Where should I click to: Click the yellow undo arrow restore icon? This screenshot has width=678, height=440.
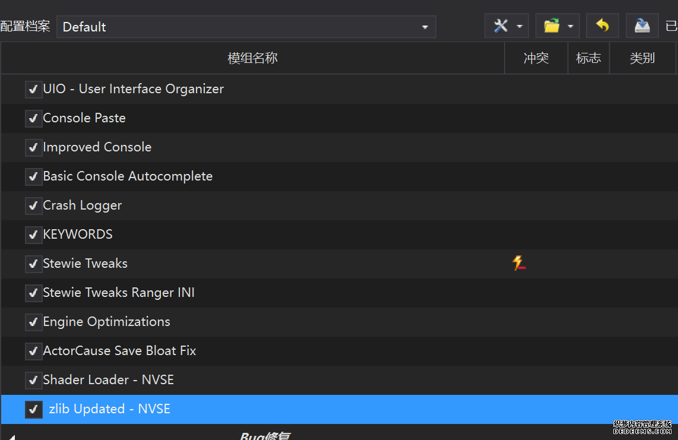[x=603, y=26]
